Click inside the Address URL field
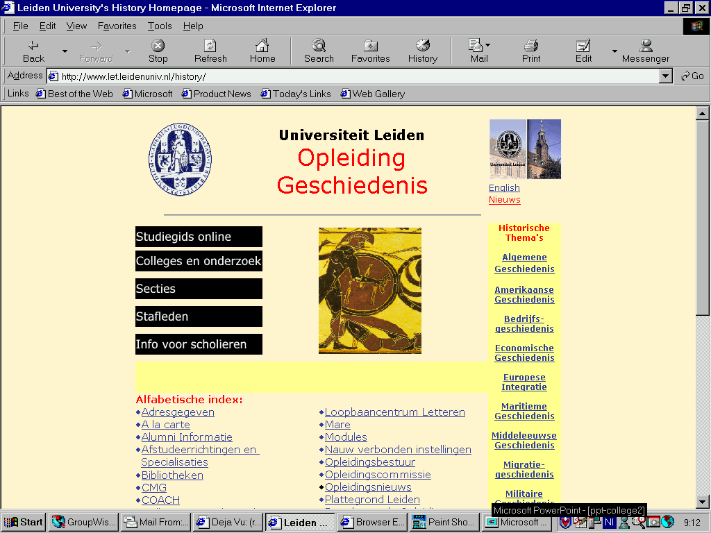The height and width of the screenshot is (533, 711). click(x=353, y=76)
